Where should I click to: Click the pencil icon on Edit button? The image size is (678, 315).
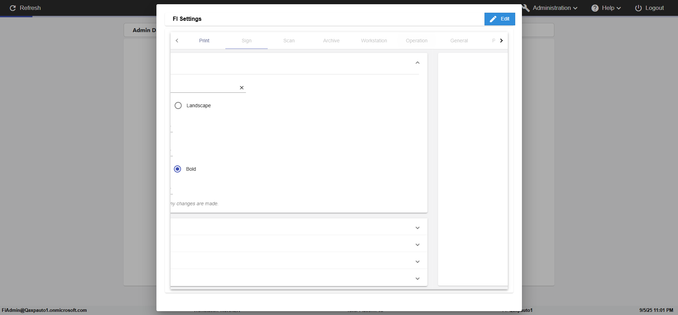[493, 19]
